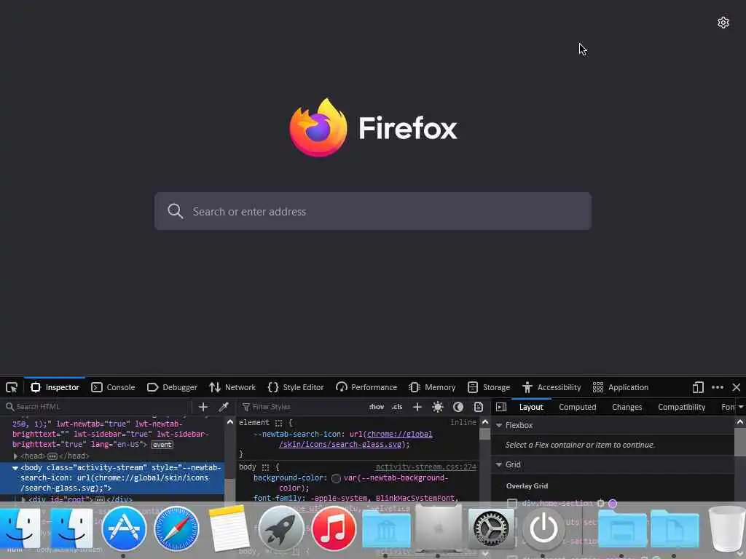Open Notes app in dock
The width and height of the screenshot is (746, 559).
click(x=229, y=528)
